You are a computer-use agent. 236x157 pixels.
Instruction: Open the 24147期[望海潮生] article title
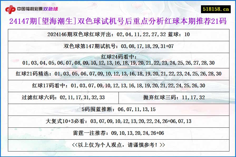[x=118, y=22]
